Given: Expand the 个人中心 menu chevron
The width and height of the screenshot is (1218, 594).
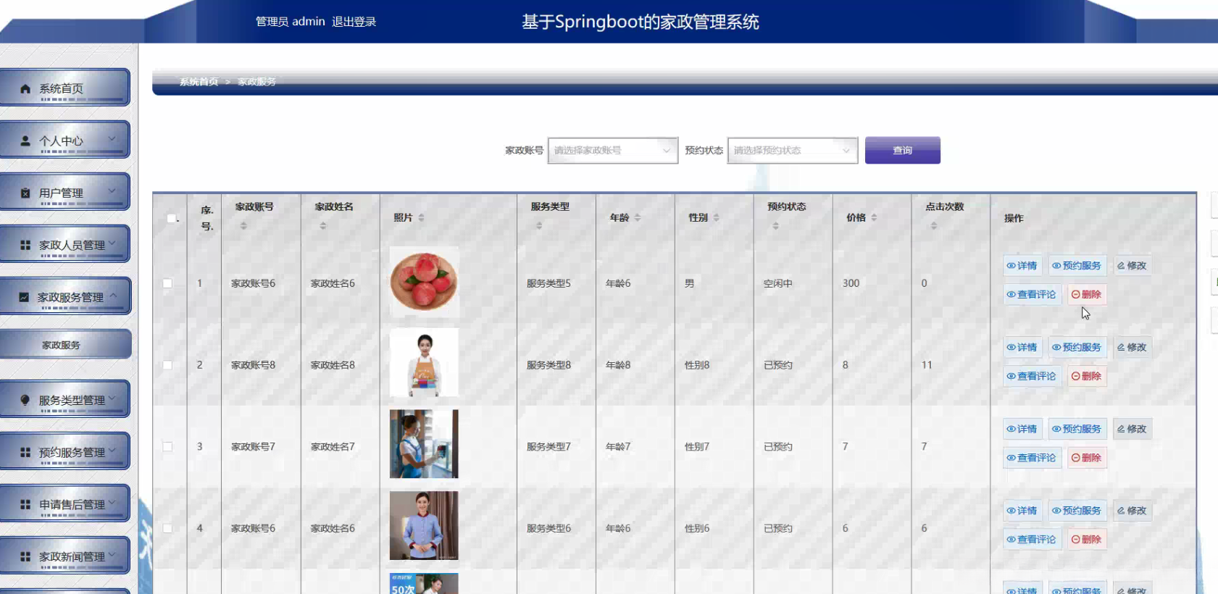Looking at the screenshot, I should [x=112, y=138].
